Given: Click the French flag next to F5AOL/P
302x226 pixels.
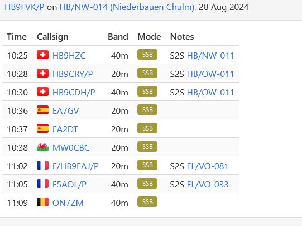Looking at the screenshot, I should [42, 184].
